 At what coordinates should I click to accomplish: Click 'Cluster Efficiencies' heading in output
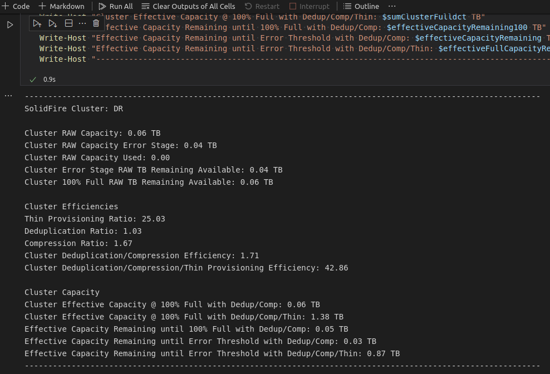(x=71, y=206)
